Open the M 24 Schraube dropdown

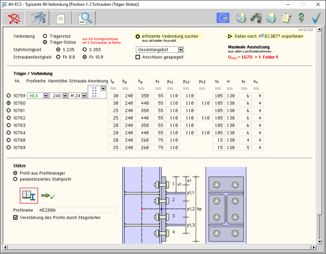(83, 96)
